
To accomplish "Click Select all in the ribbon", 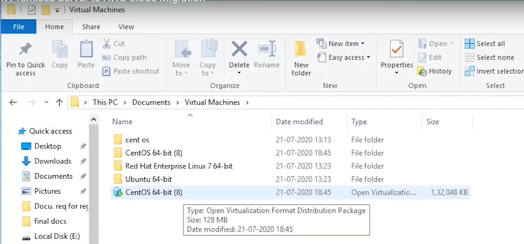I will (485, 44).
